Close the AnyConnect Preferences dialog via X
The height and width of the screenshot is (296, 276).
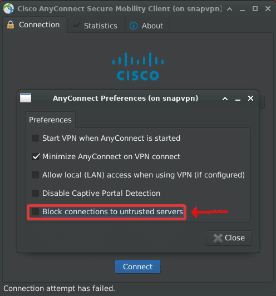(251, 98)
